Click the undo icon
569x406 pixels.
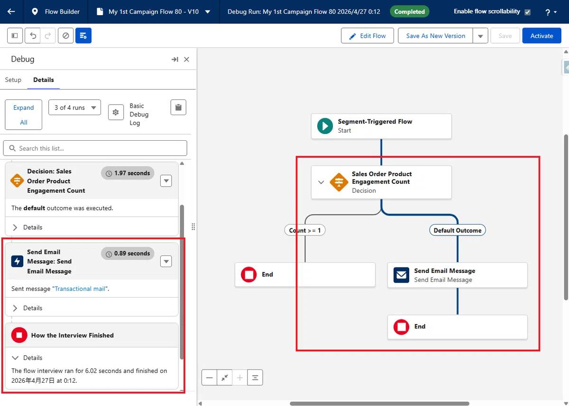point(32,36)
